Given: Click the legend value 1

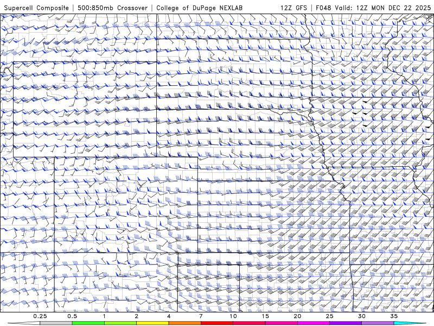Looking at the screenshot, I should pos(104,316).
